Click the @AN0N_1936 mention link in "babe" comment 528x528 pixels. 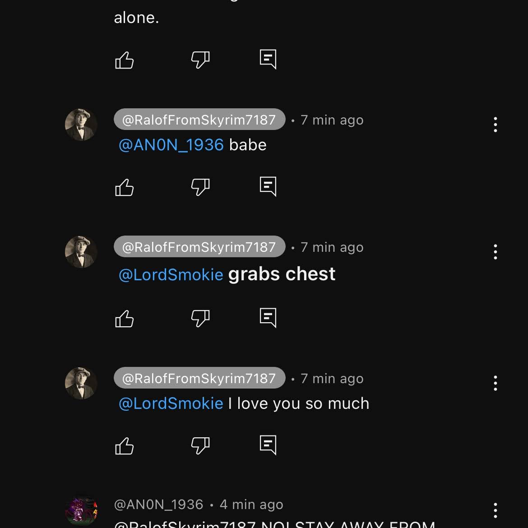[x=171, y=145]
